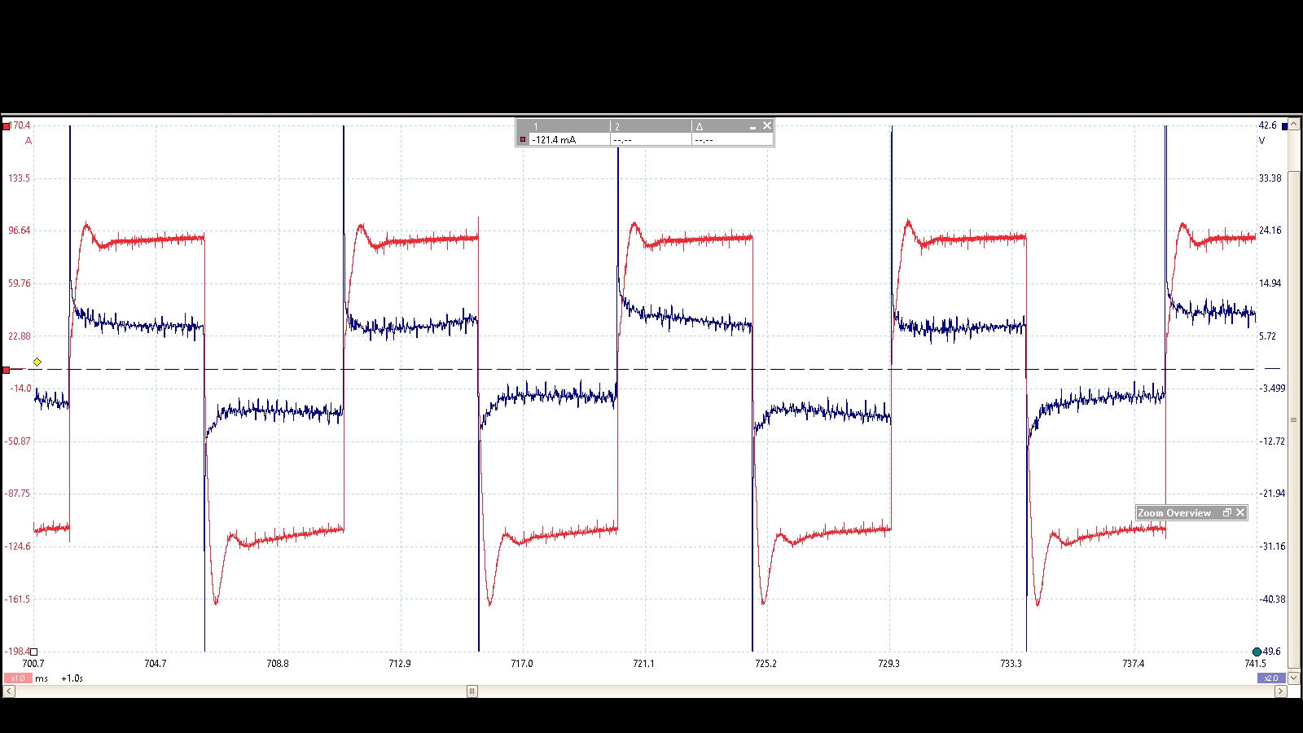Click the blue channel B zero-level marker
Image resolution: width=1303 pixels, height=733 pixels.
pyautogui.click(x=1272, y=369)
